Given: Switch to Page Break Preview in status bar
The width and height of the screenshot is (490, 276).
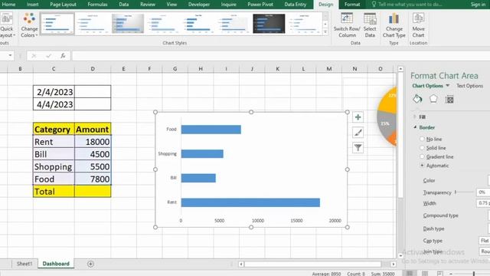Looking at the screenshot, I should (x=439, y=274).
